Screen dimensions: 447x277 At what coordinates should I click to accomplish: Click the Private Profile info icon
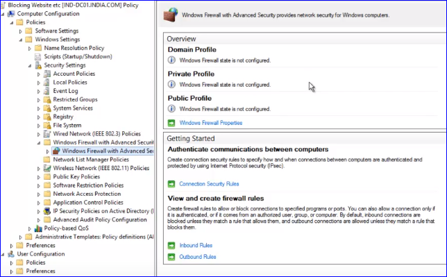pos(171,85)
